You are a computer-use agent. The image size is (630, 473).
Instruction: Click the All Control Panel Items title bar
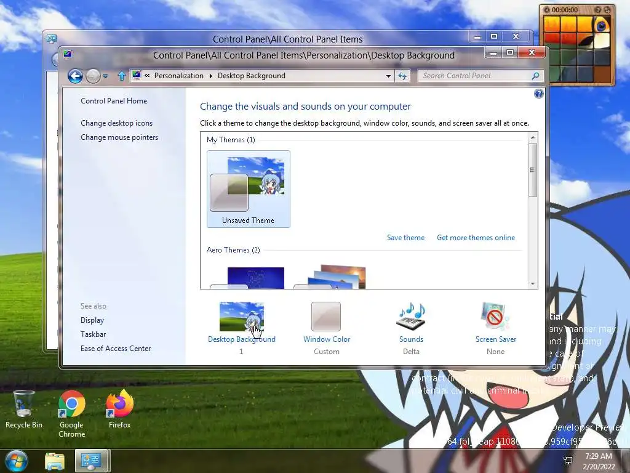287,39
